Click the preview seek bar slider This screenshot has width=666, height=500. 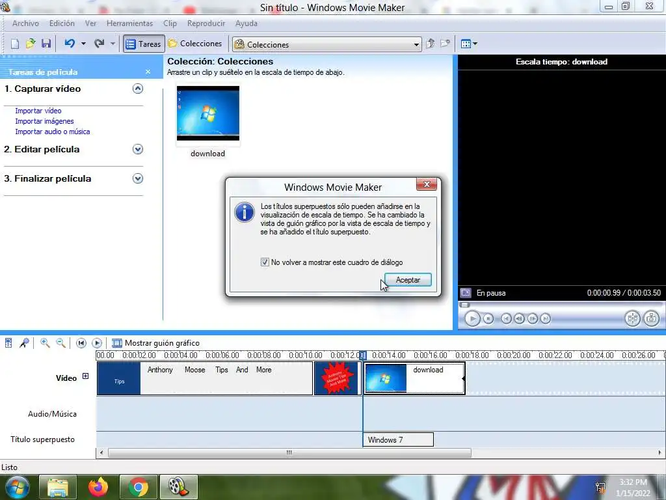coord(465,305)
